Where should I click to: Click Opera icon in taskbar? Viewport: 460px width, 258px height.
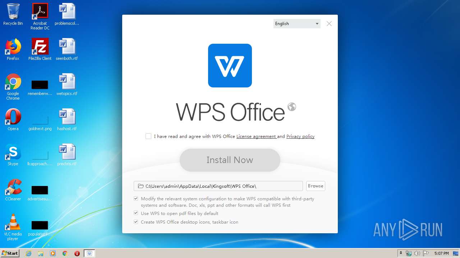tap(77, 253)
